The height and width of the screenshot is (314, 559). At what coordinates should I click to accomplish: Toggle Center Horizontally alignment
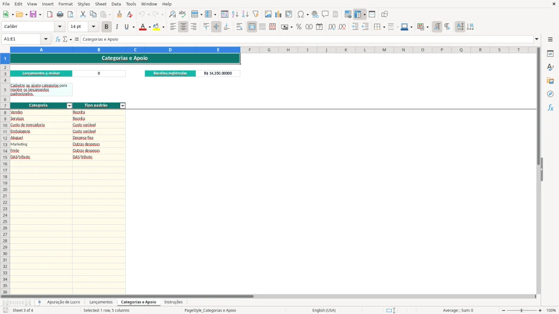(x=183, y=27)
